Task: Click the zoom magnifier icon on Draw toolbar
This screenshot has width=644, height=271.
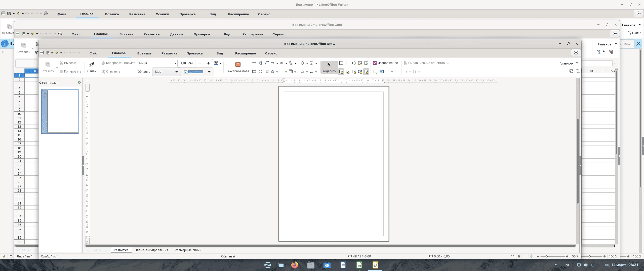Action: point(578,71)
